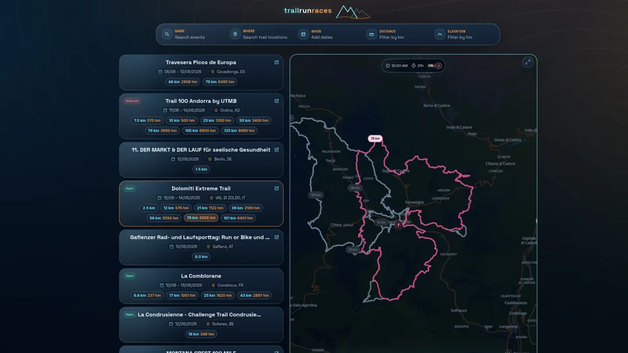This screenshot has width=628, height=353.
Task: Click the start clock icon on map
Action: [388, 66]
